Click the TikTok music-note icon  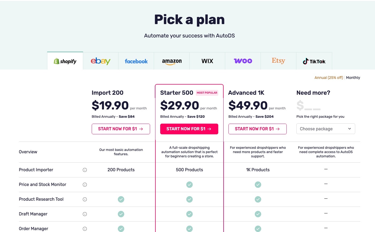point(305,61)
